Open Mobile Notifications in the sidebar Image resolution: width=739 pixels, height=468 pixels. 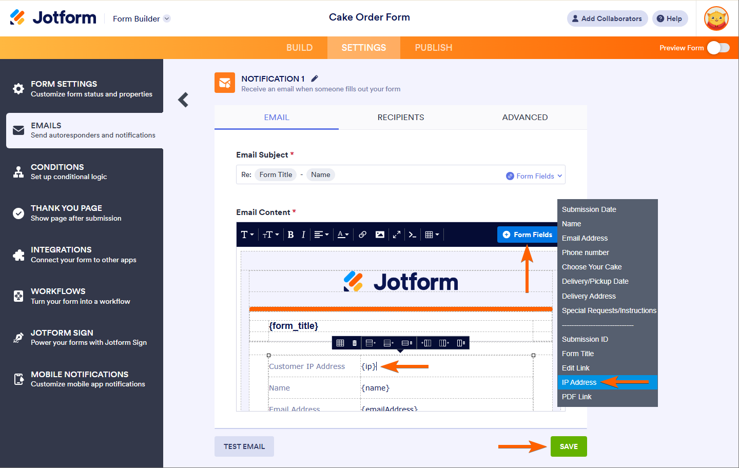click(x=82, y=379)
